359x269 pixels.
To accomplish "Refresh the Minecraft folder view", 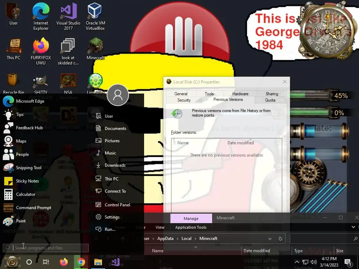I will coord(280,239).
